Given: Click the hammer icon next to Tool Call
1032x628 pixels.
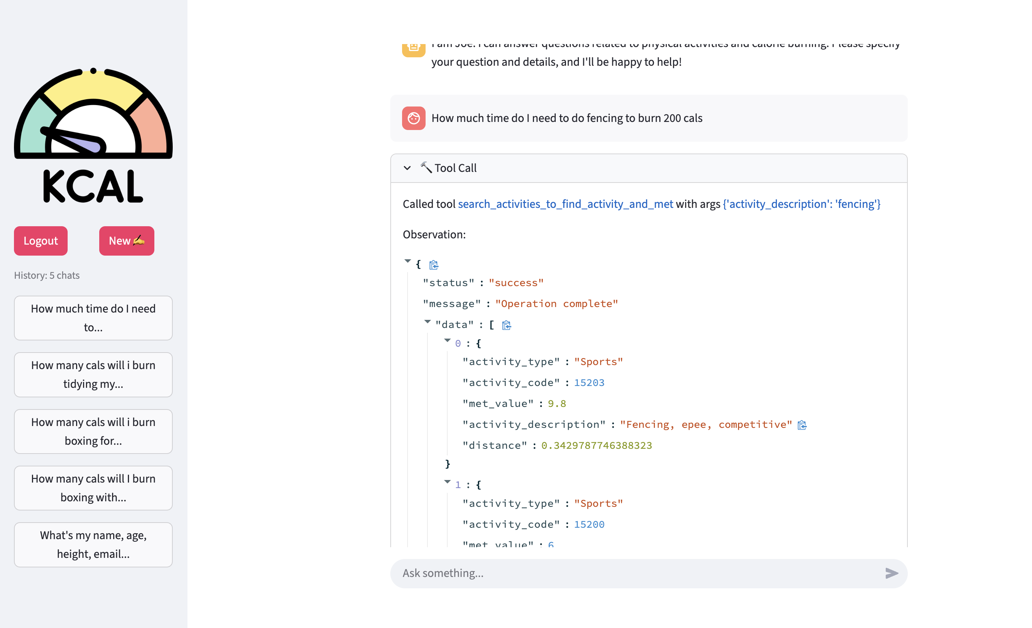Looking at the screenshot, I should pos(426,168).
